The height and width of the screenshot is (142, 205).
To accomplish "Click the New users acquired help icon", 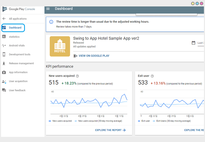I will (77, 76).
